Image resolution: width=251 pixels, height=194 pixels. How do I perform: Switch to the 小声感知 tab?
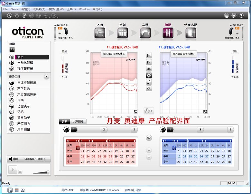pyautogui.click(x=78, y=121)
